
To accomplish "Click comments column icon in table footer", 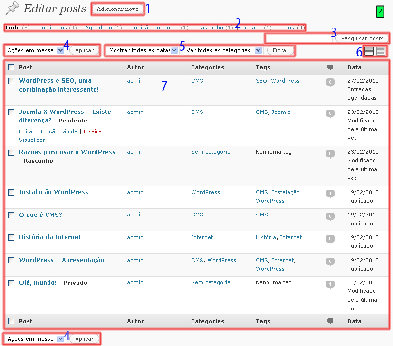I will click(330, 321).
